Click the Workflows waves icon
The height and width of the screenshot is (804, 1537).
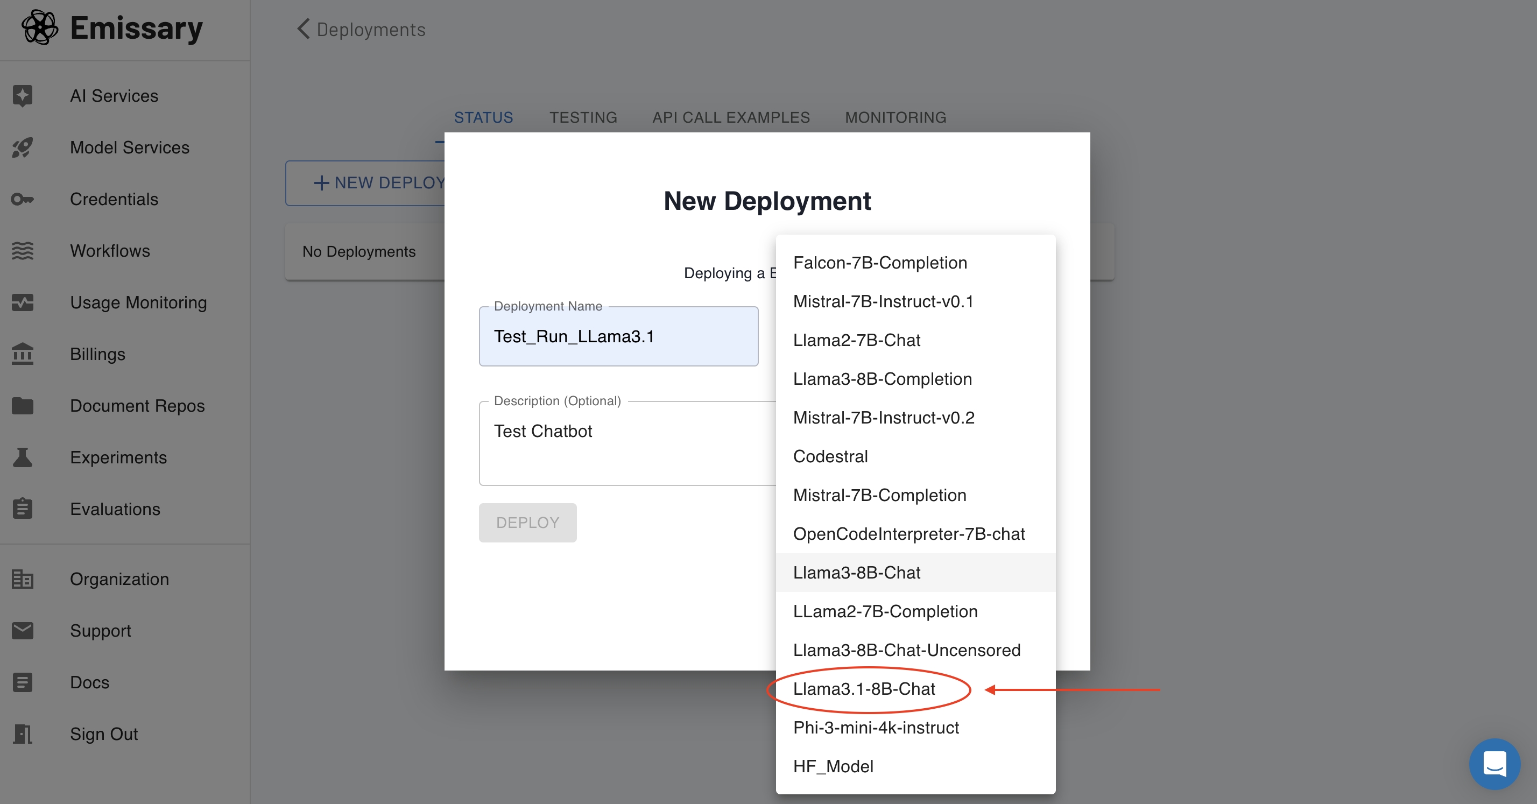[x=23, y=250]
